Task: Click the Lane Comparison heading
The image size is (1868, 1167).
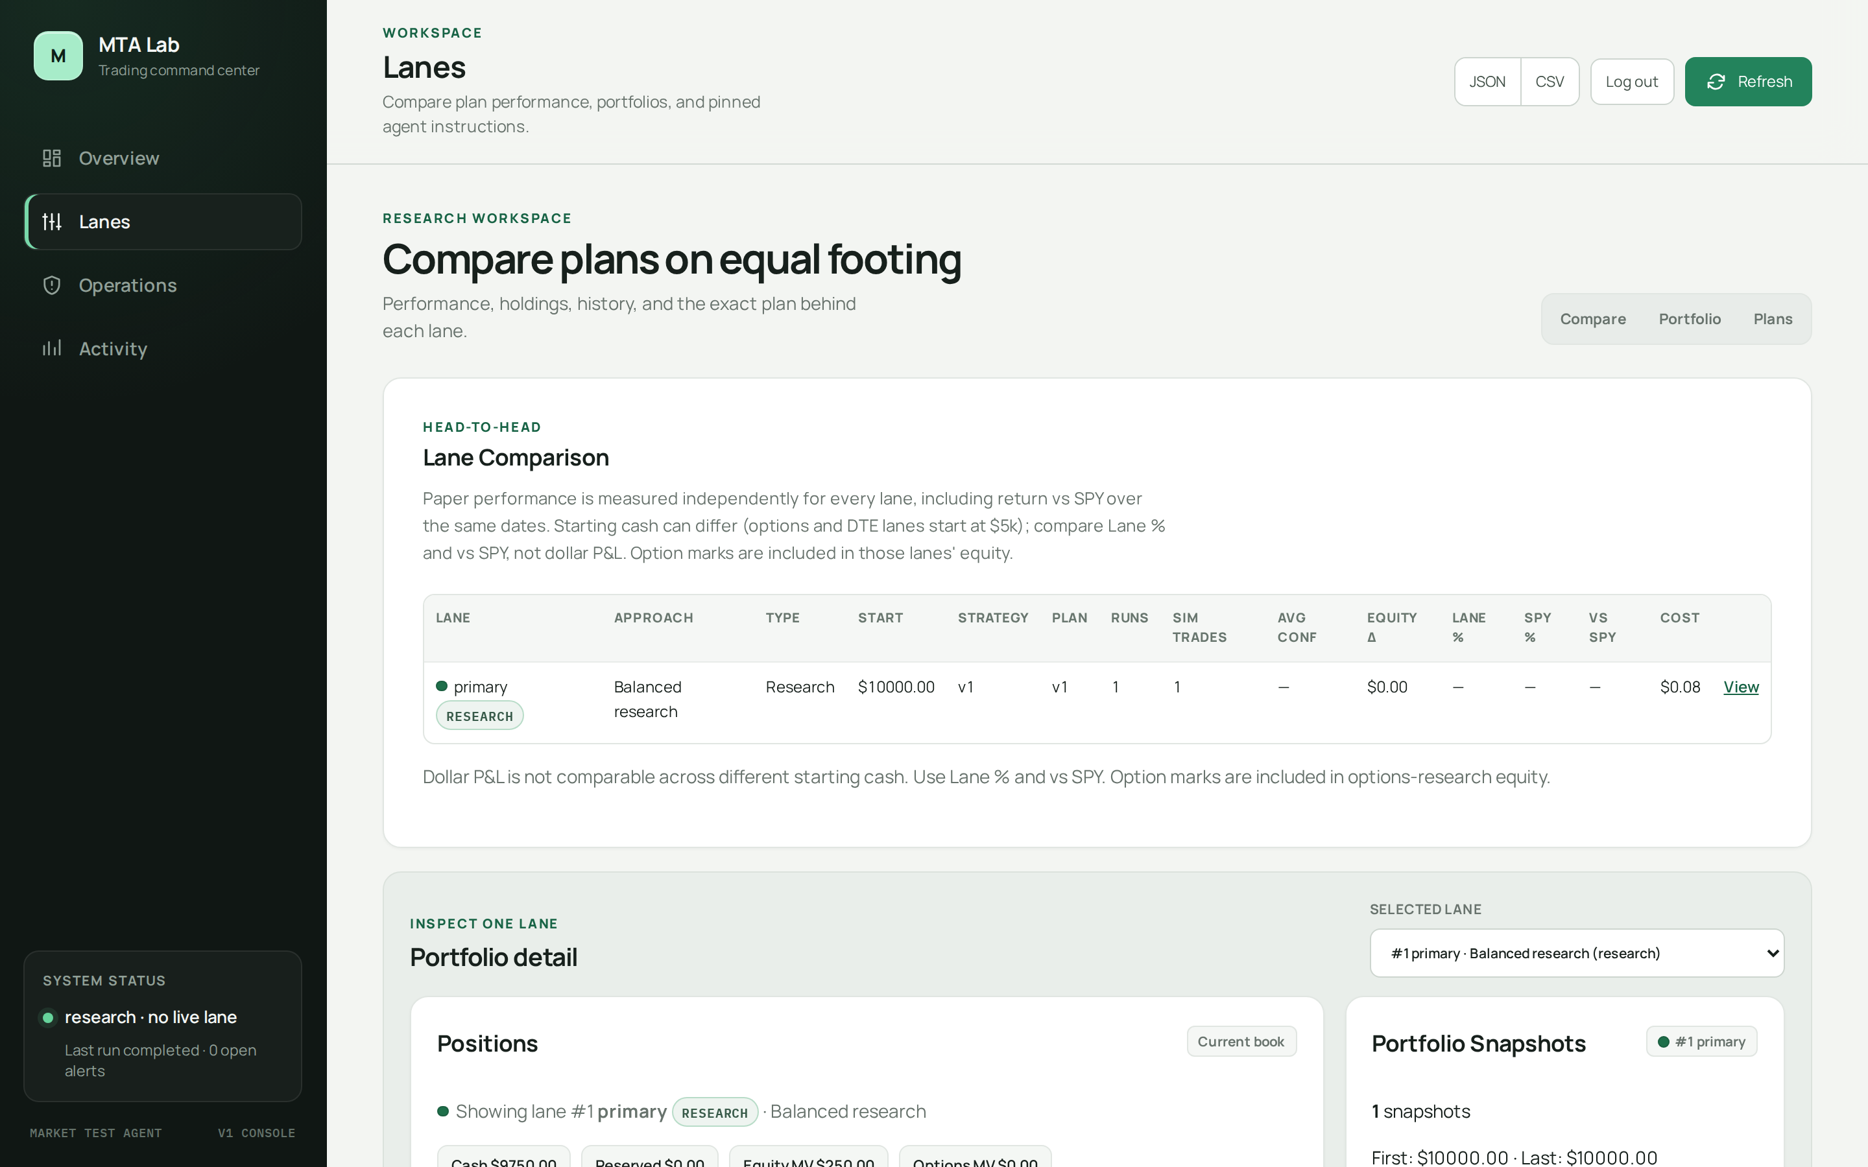Action: point(516,458)
